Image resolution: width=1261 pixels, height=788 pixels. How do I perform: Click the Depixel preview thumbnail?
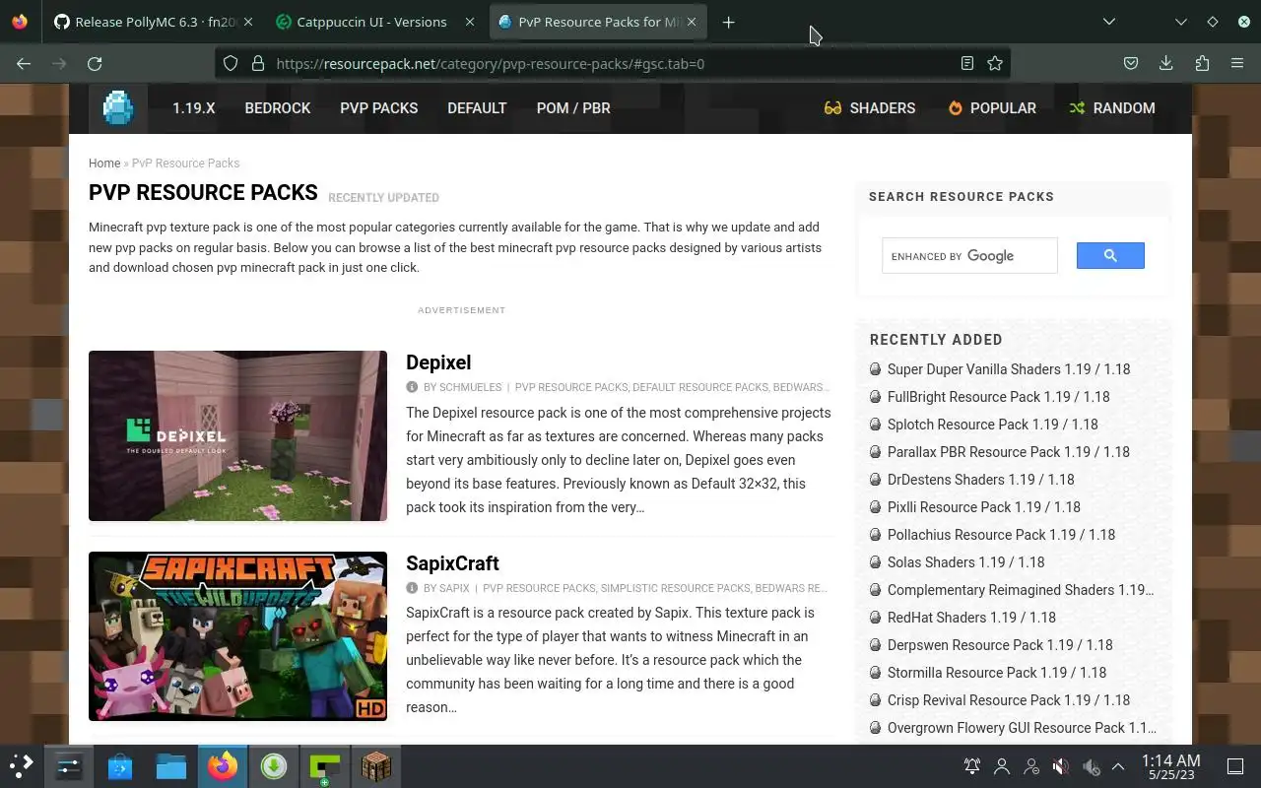pyautogui.click(x=237, y=435)
